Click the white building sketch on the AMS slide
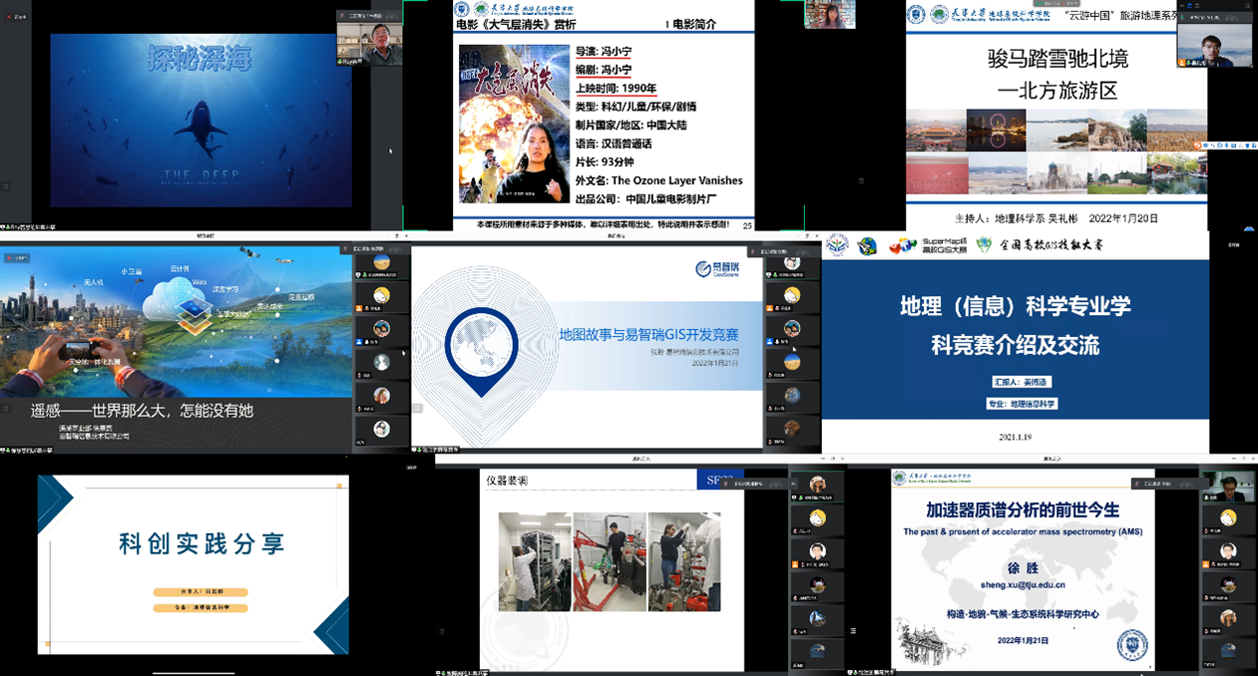The image size is (1258, 676). [x=935, y=638]
